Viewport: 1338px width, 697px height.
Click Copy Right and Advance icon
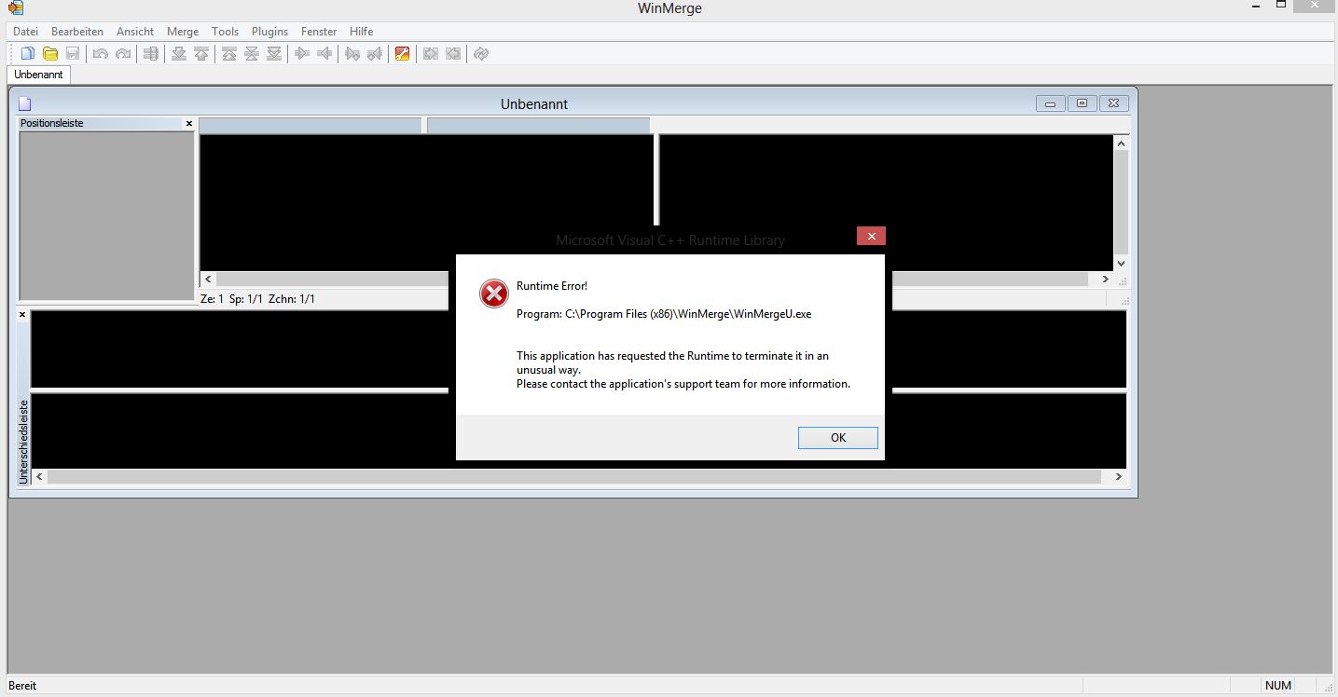(x=352, y=54)
